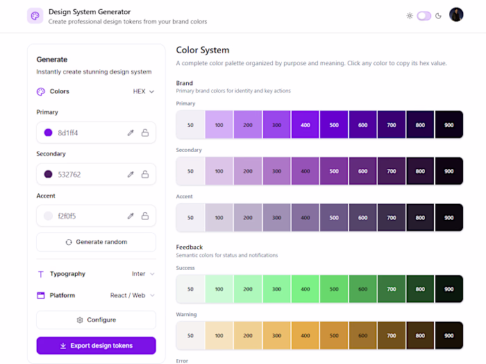Lock the Secondary color
Screen dimensions: 486x364
[x=145, y=174]
